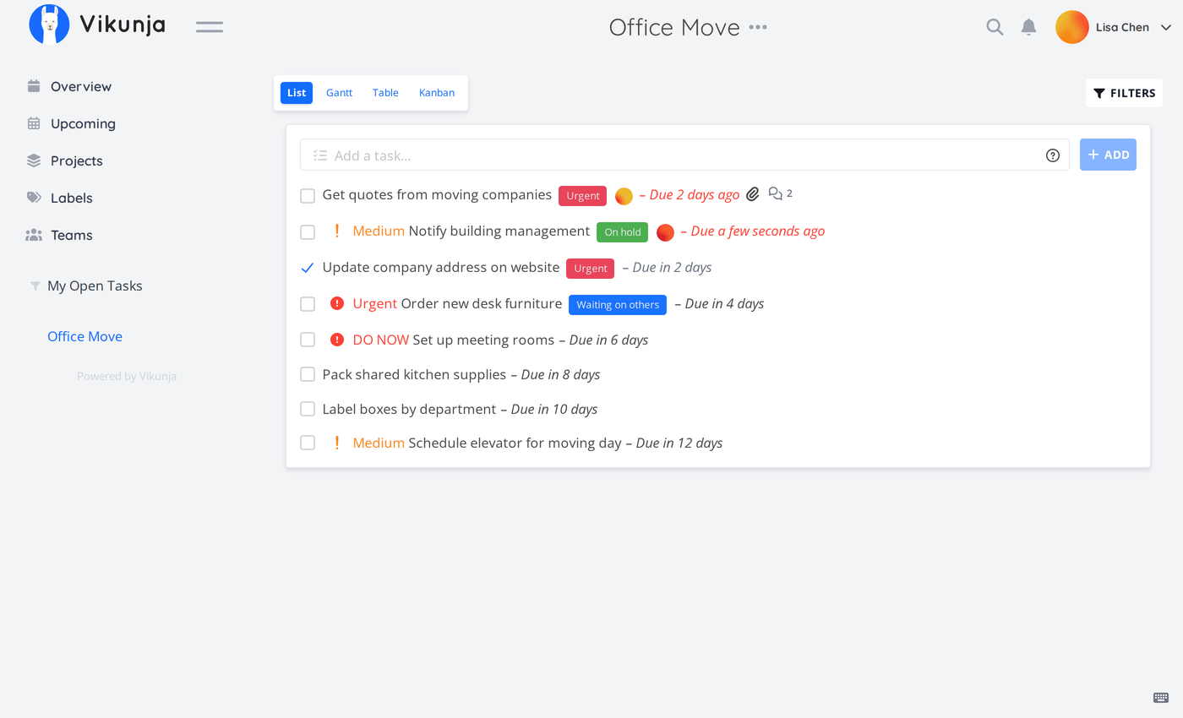1183x718 pixels.
Task: Click the green On hold label
Action: pyautogui.click(x=622, y=232)
